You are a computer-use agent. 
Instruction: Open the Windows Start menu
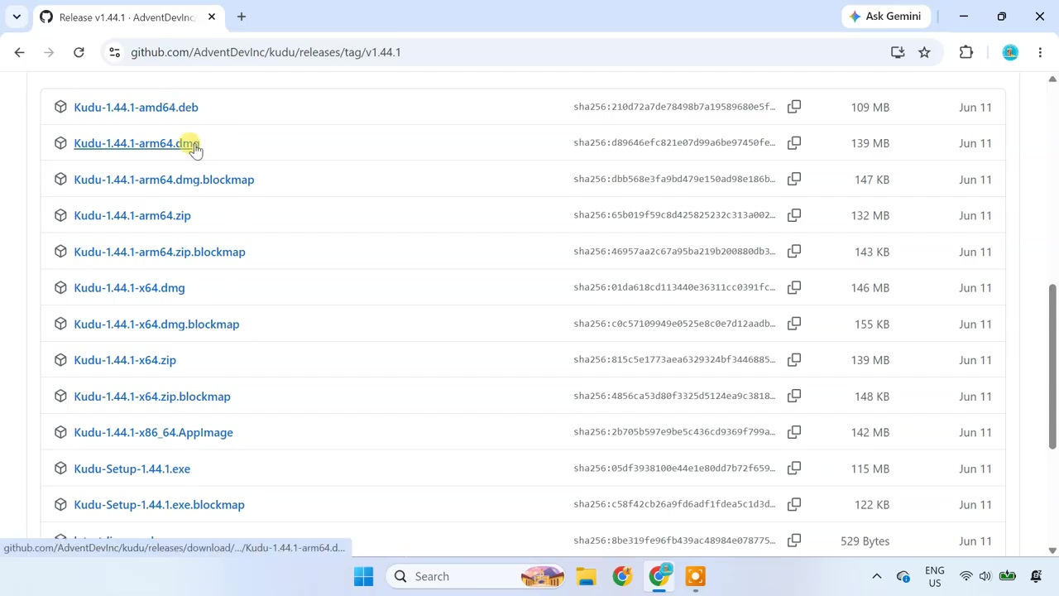(363, 576)
